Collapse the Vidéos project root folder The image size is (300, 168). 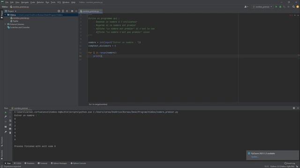[x=5, y=14]
